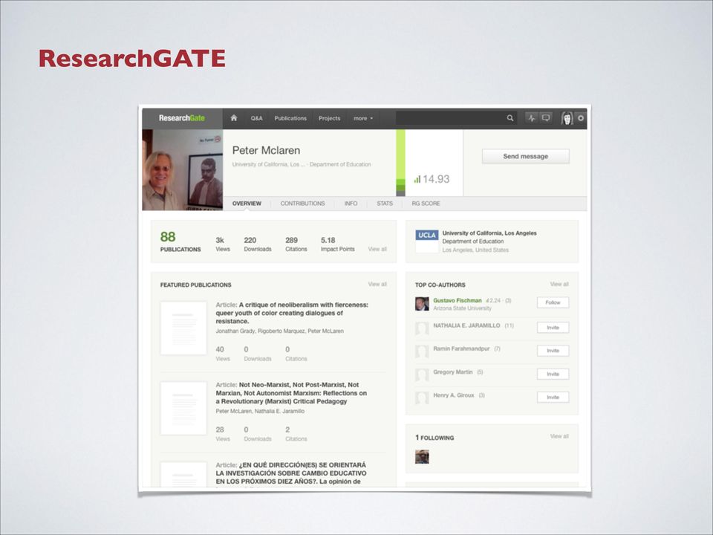Viewport: 713px width, 535px height.
Task: Open the messages chat icon
Action: pyautogui.click(x=546, y=118)
